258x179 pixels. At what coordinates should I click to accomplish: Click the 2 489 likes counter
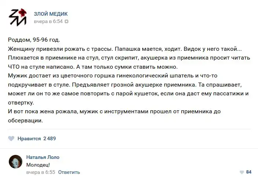click(49, 138)
